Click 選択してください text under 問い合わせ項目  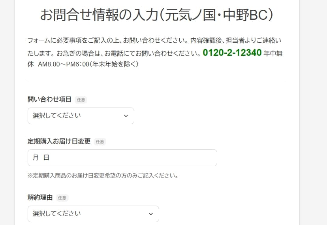click(56, 115)
